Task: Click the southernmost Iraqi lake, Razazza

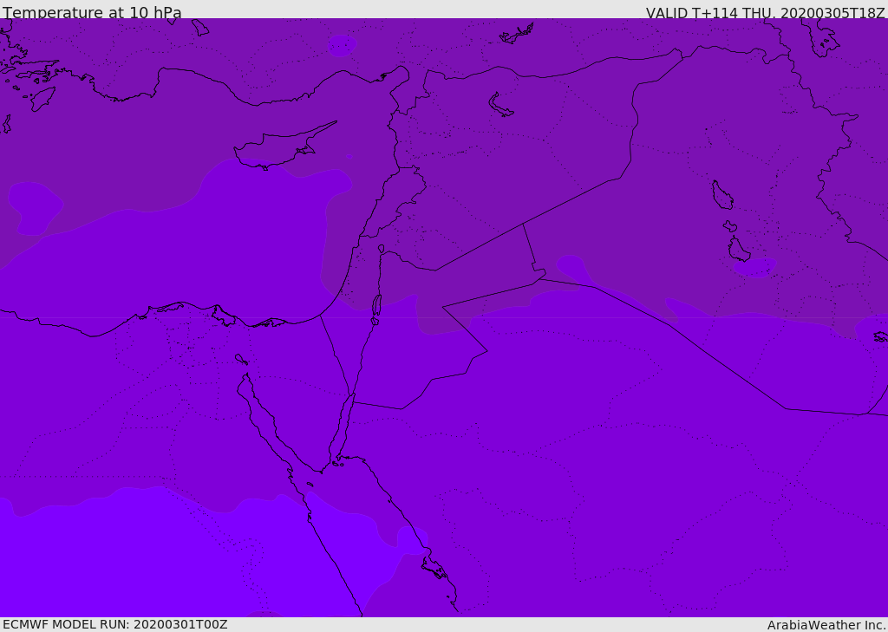Action: click(x=738, y=251)
